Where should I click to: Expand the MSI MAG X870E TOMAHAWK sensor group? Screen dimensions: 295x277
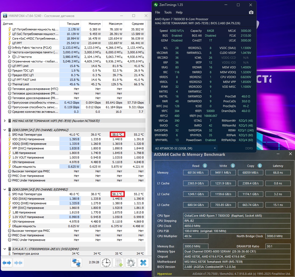tap(5, 121)
